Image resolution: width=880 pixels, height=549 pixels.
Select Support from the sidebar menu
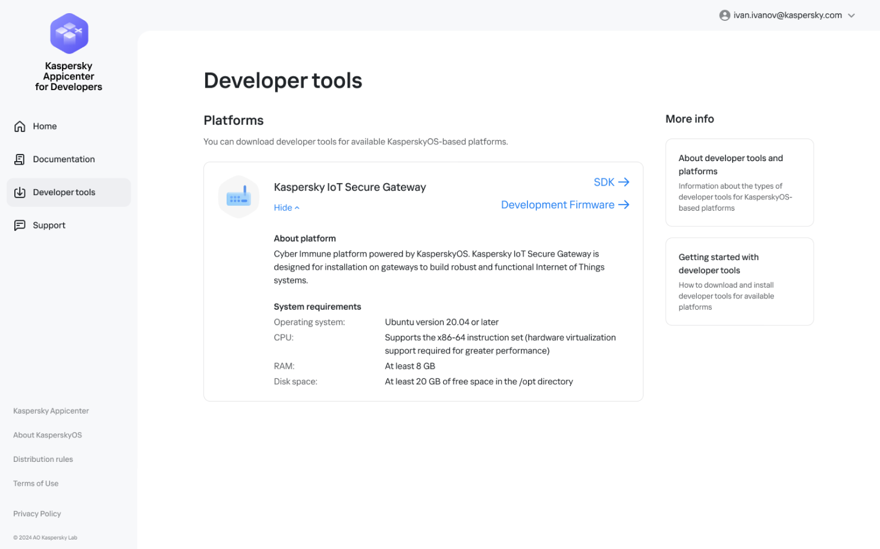pyautogui.click(x=49, y=226)
